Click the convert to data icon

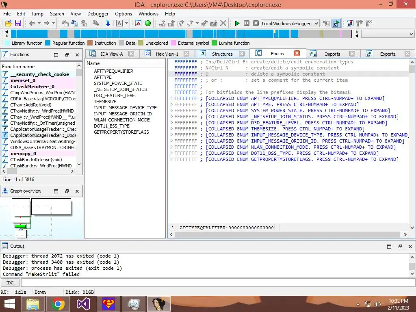pyautogui.click(x=171, y=23)
